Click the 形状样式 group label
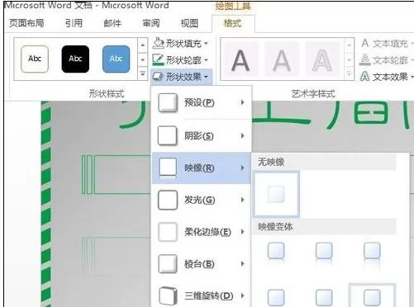414x307 pixels. [x=107, y=94]
